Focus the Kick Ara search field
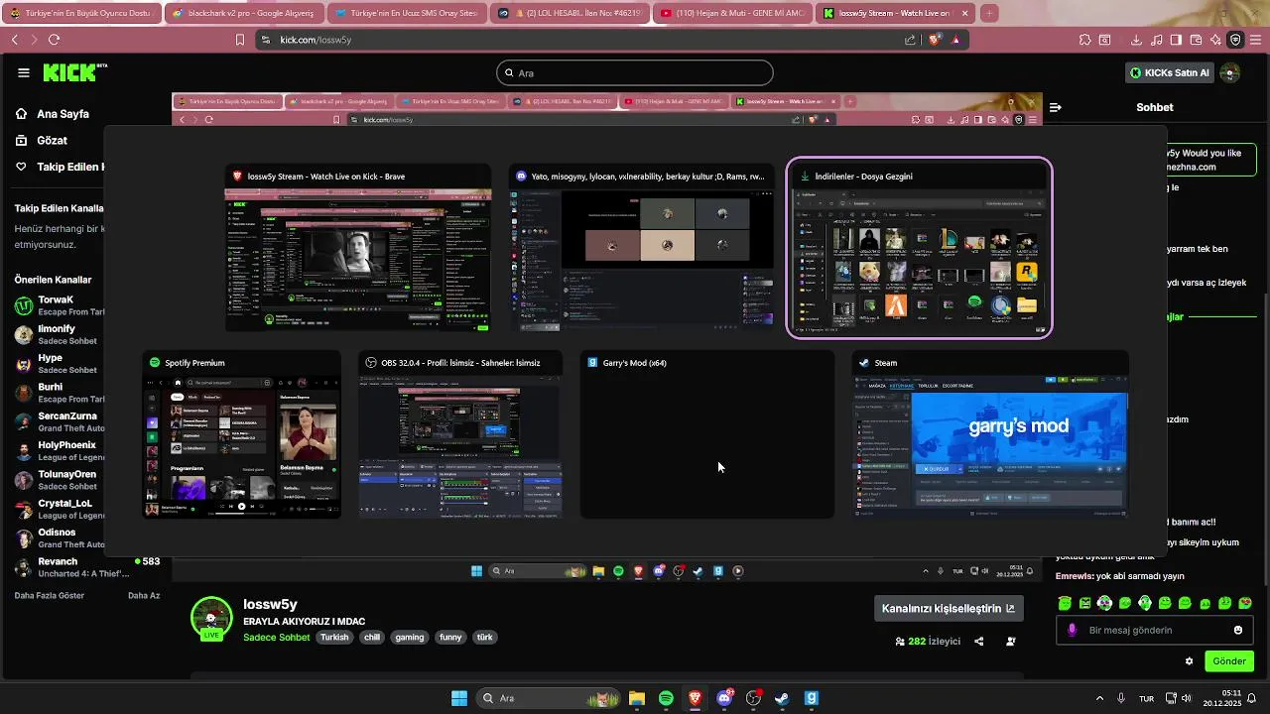 tap(635, 72)
